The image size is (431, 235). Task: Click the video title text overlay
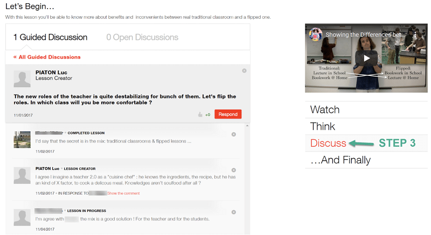pos(364,35)
